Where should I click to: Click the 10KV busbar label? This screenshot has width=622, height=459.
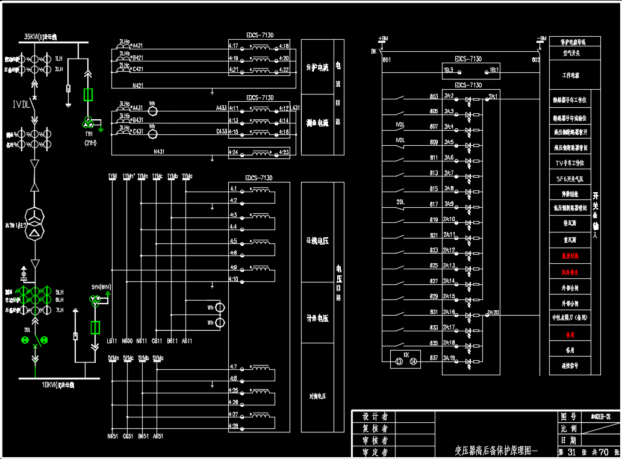pos(57,384)
